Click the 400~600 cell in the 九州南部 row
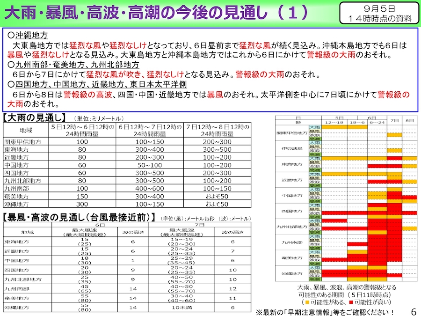 [x=150, y=189]
